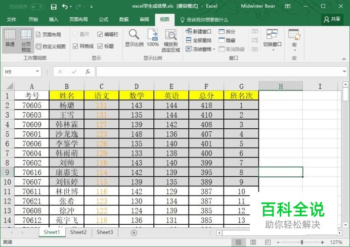
Task: Open Ribbon Display Options icon
Action: (x=288, y=6)
